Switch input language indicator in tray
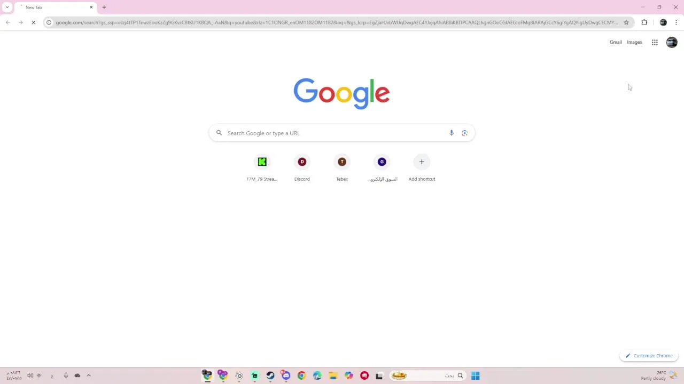The width and height of the screenshot is (684, 384). (x=52, y=376)
